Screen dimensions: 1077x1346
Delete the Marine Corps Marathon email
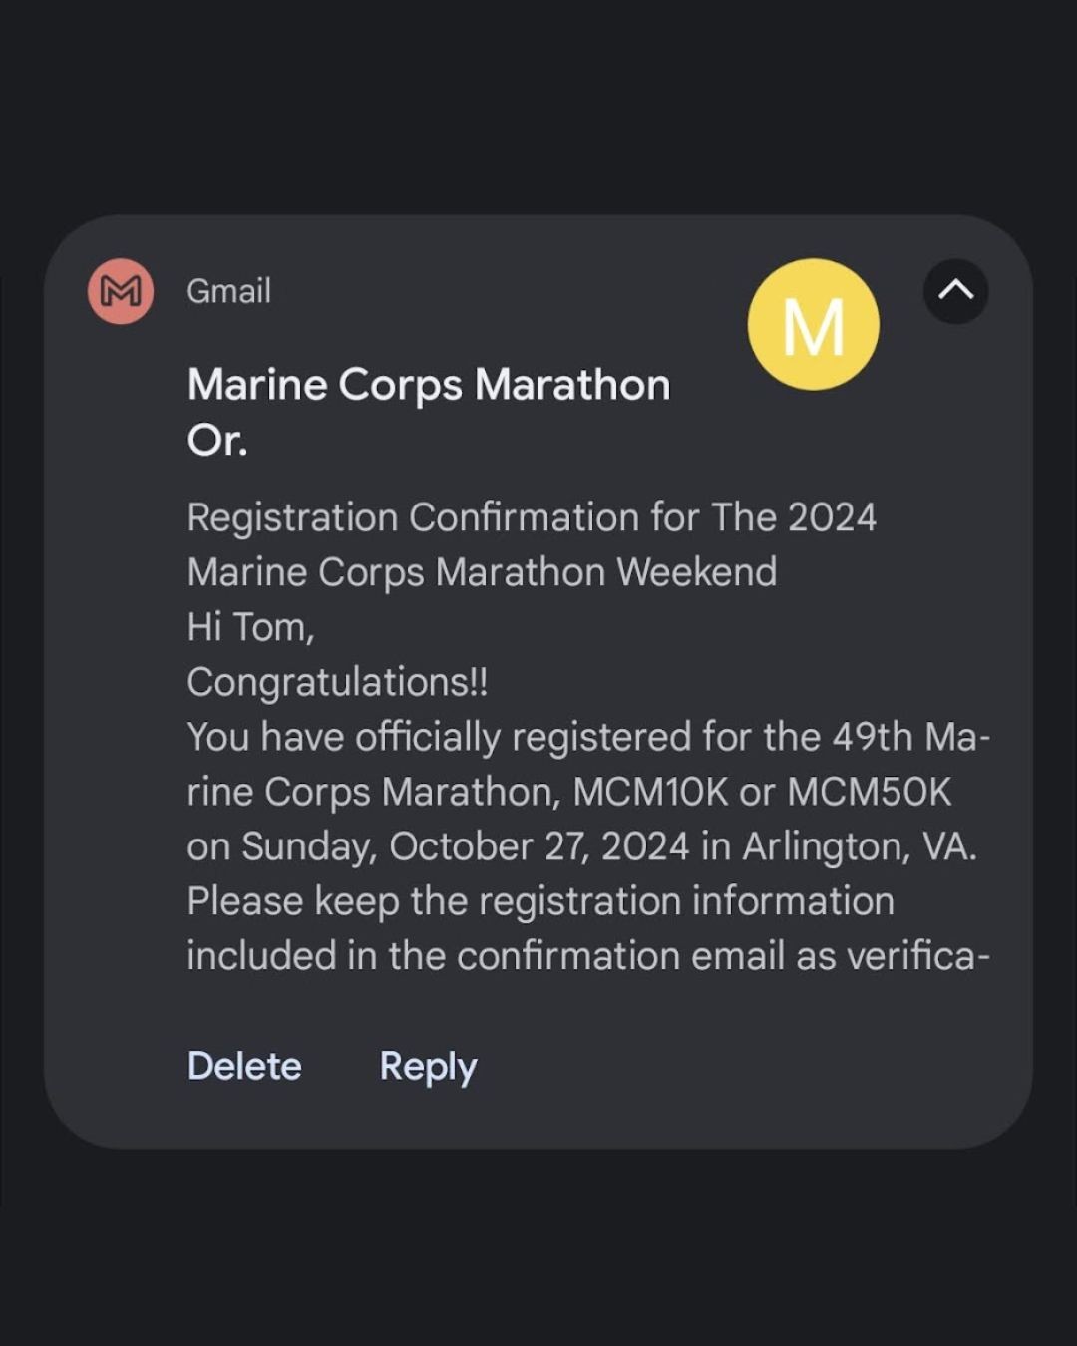[x=244, y=1066]
